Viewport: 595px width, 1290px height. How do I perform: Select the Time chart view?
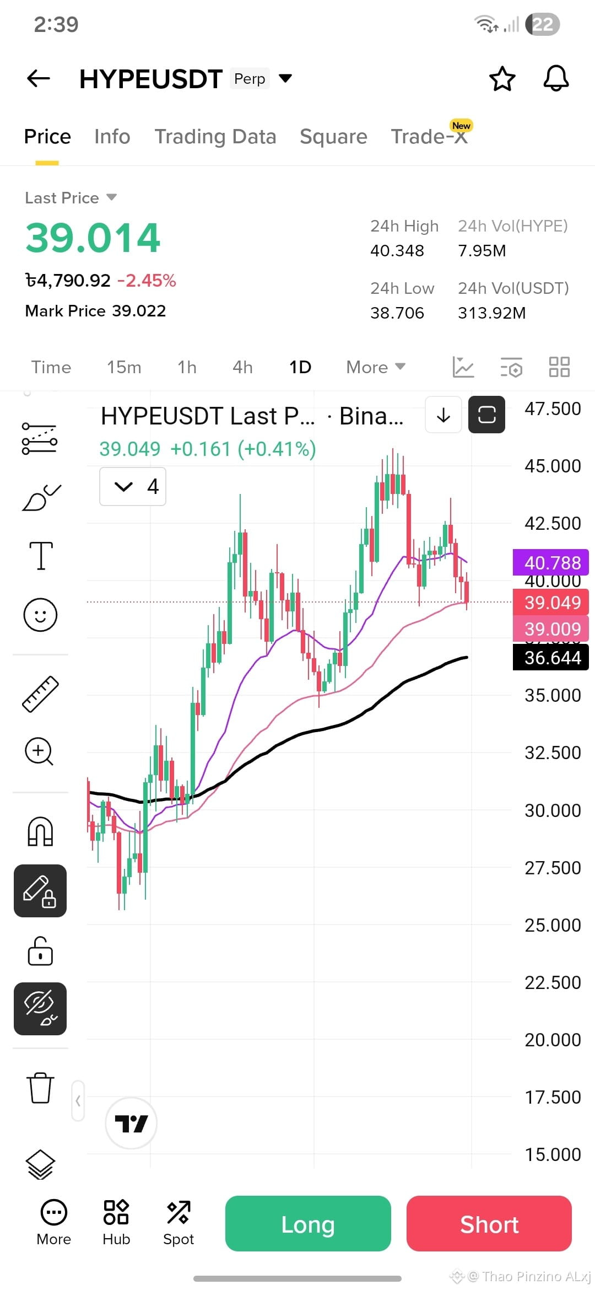pos(51,367)
